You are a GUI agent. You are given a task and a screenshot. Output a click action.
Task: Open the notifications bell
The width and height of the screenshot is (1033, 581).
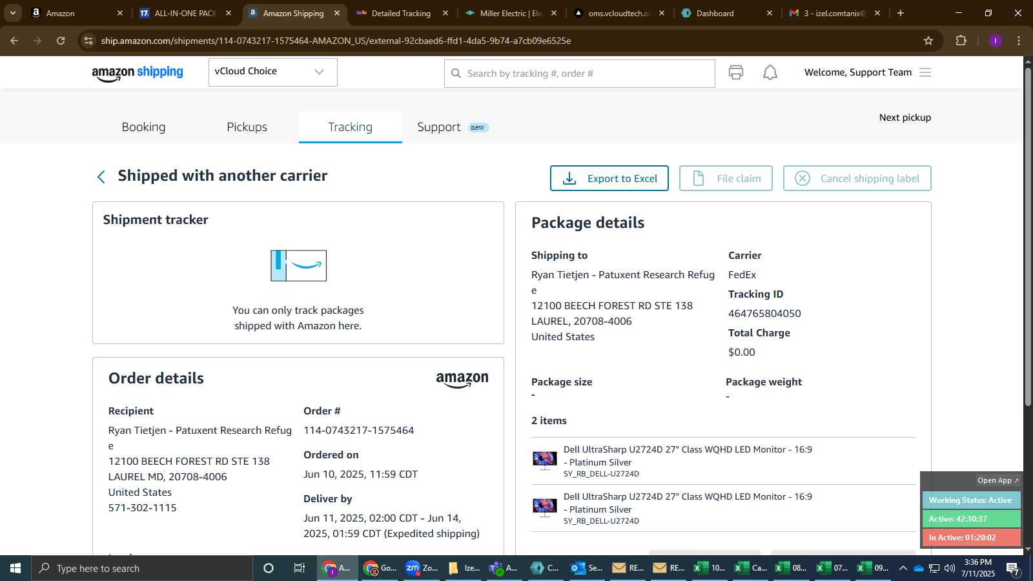(770, 72)
